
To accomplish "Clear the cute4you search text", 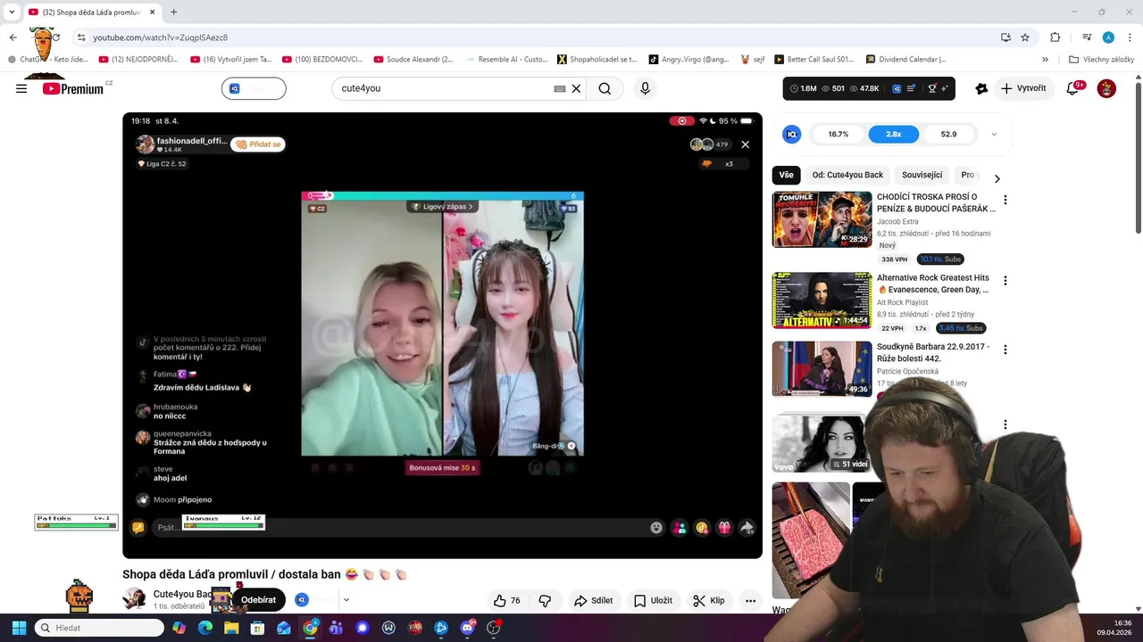I will [x=576, y=88].
